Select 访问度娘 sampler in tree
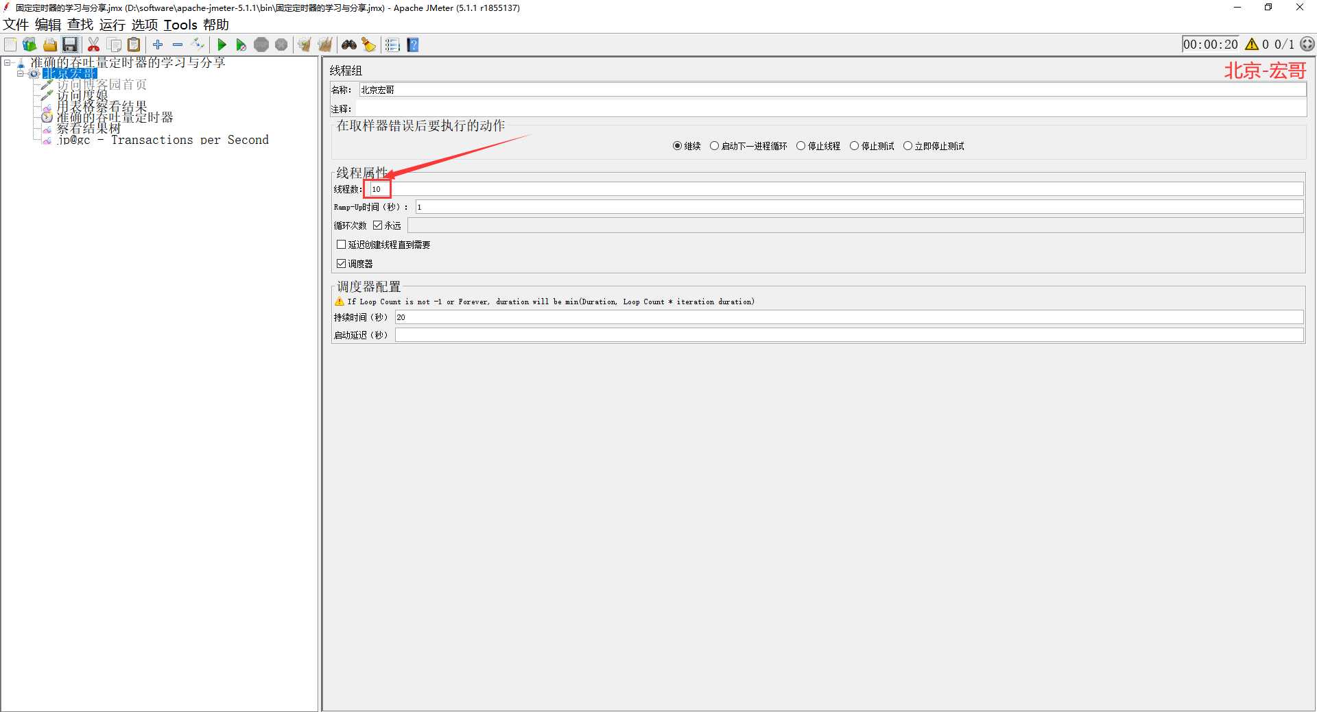Viewport: 1317px width, 712px height. pos(82,95)
